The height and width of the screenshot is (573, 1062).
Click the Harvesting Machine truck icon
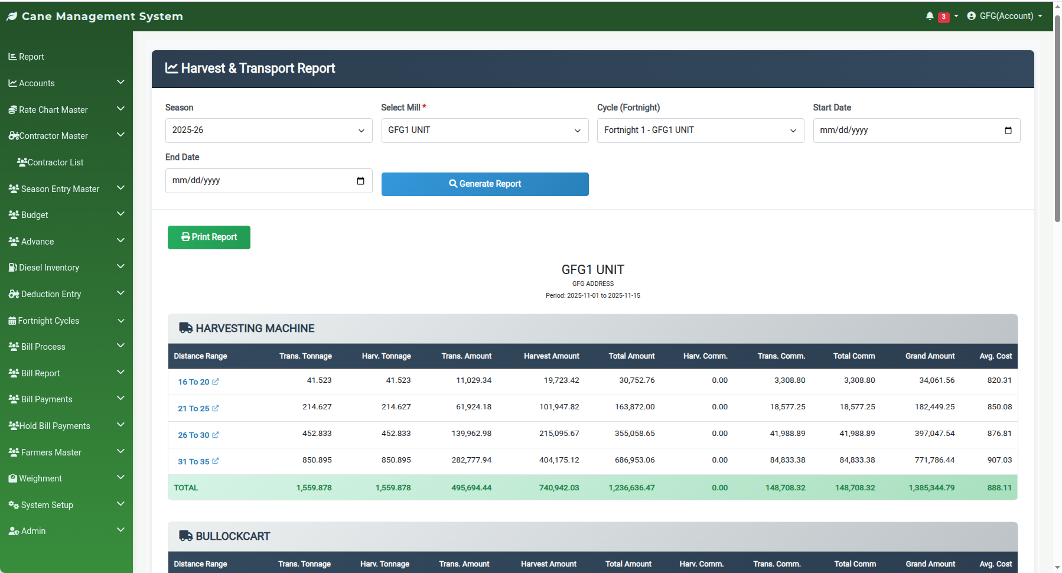[186, 328]
